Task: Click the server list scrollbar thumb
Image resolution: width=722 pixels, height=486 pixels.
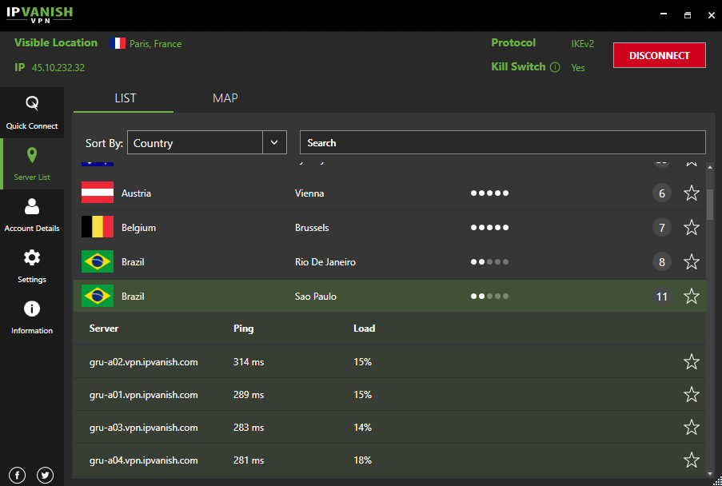Action: [x=710, y=205]
